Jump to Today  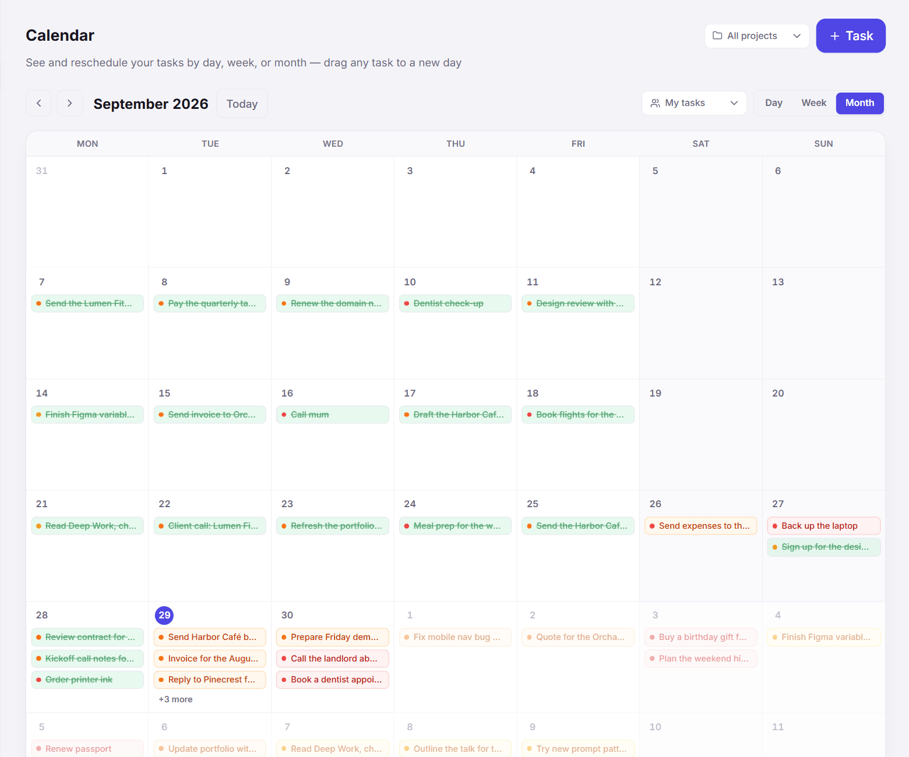pyautogui.click(x=242, y=104)
